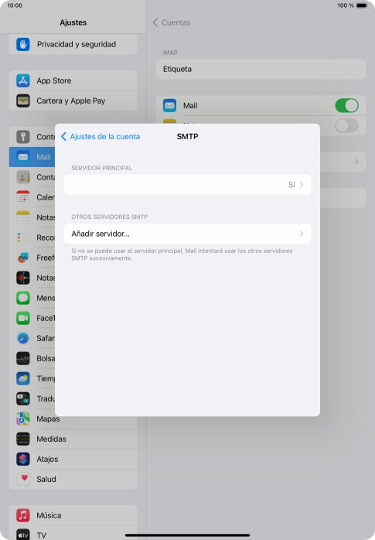Disable the Mail account toggle
Viewport: 375px width, 540px height.
(347, 105)
